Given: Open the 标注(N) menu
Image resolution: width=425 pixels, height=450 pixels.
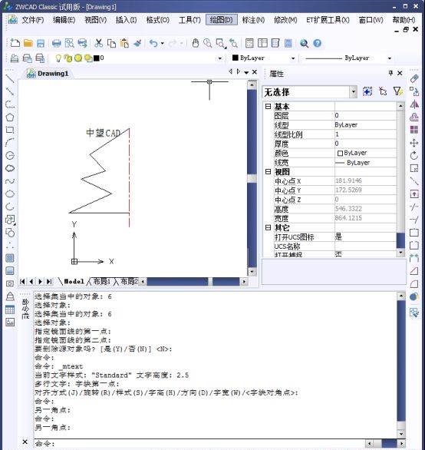Looking at the screenshot, I should tap(253, 20).
